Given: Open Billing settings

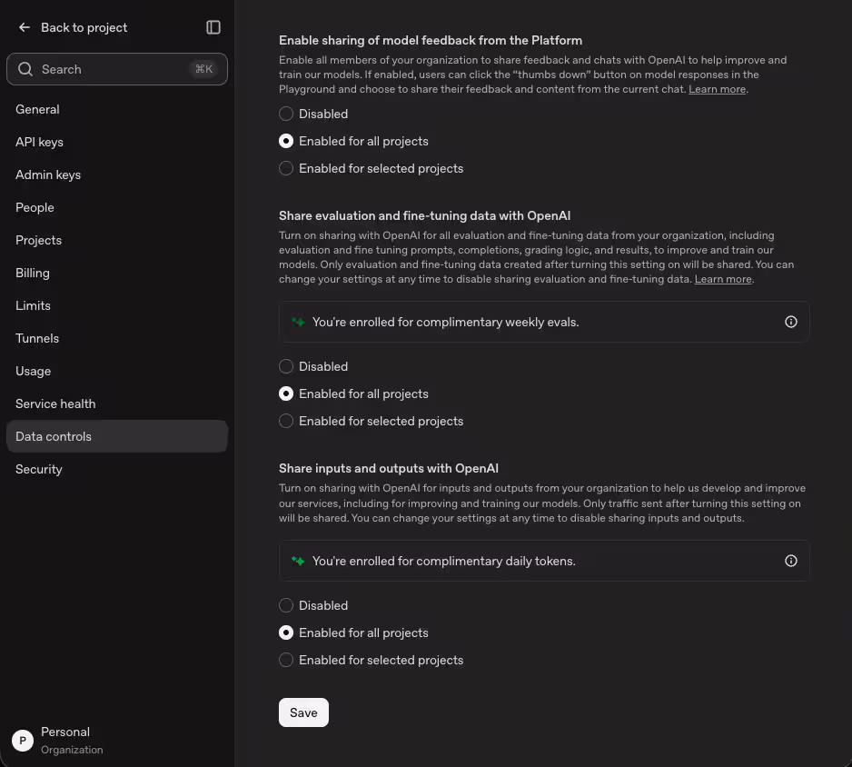Looking at the screenshot, I should 117,273.
